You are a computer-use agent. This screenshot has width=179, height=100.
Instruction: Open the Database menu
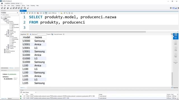[x=18, y=6]
